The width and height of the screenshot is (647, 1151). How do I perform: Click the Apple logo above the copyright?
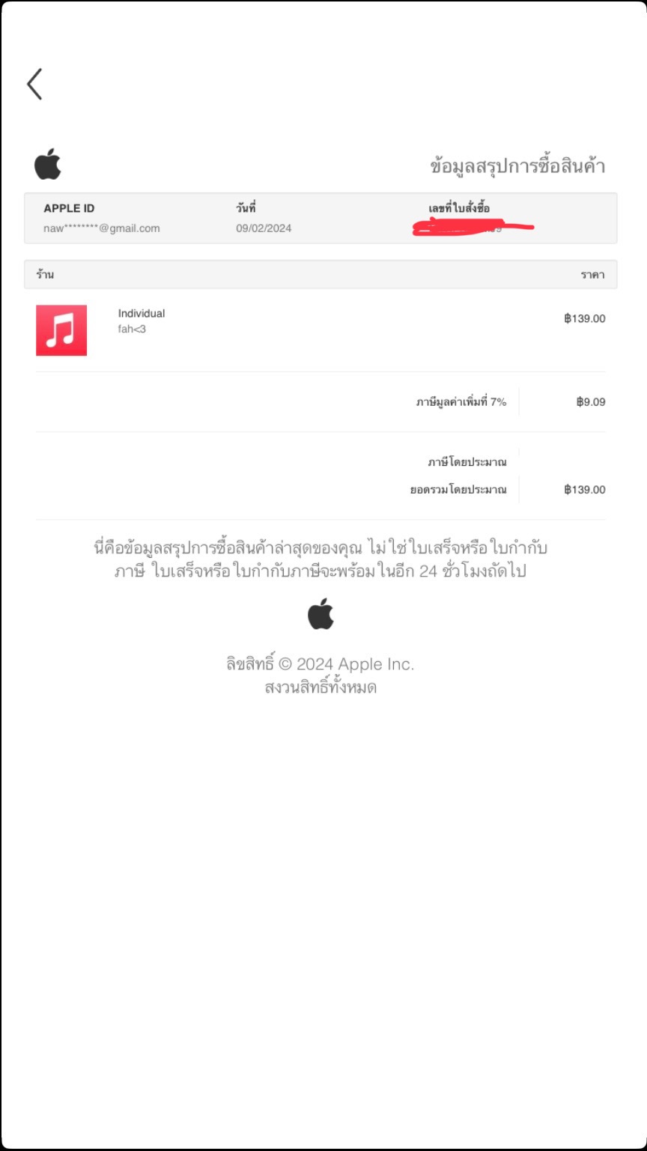321,613
